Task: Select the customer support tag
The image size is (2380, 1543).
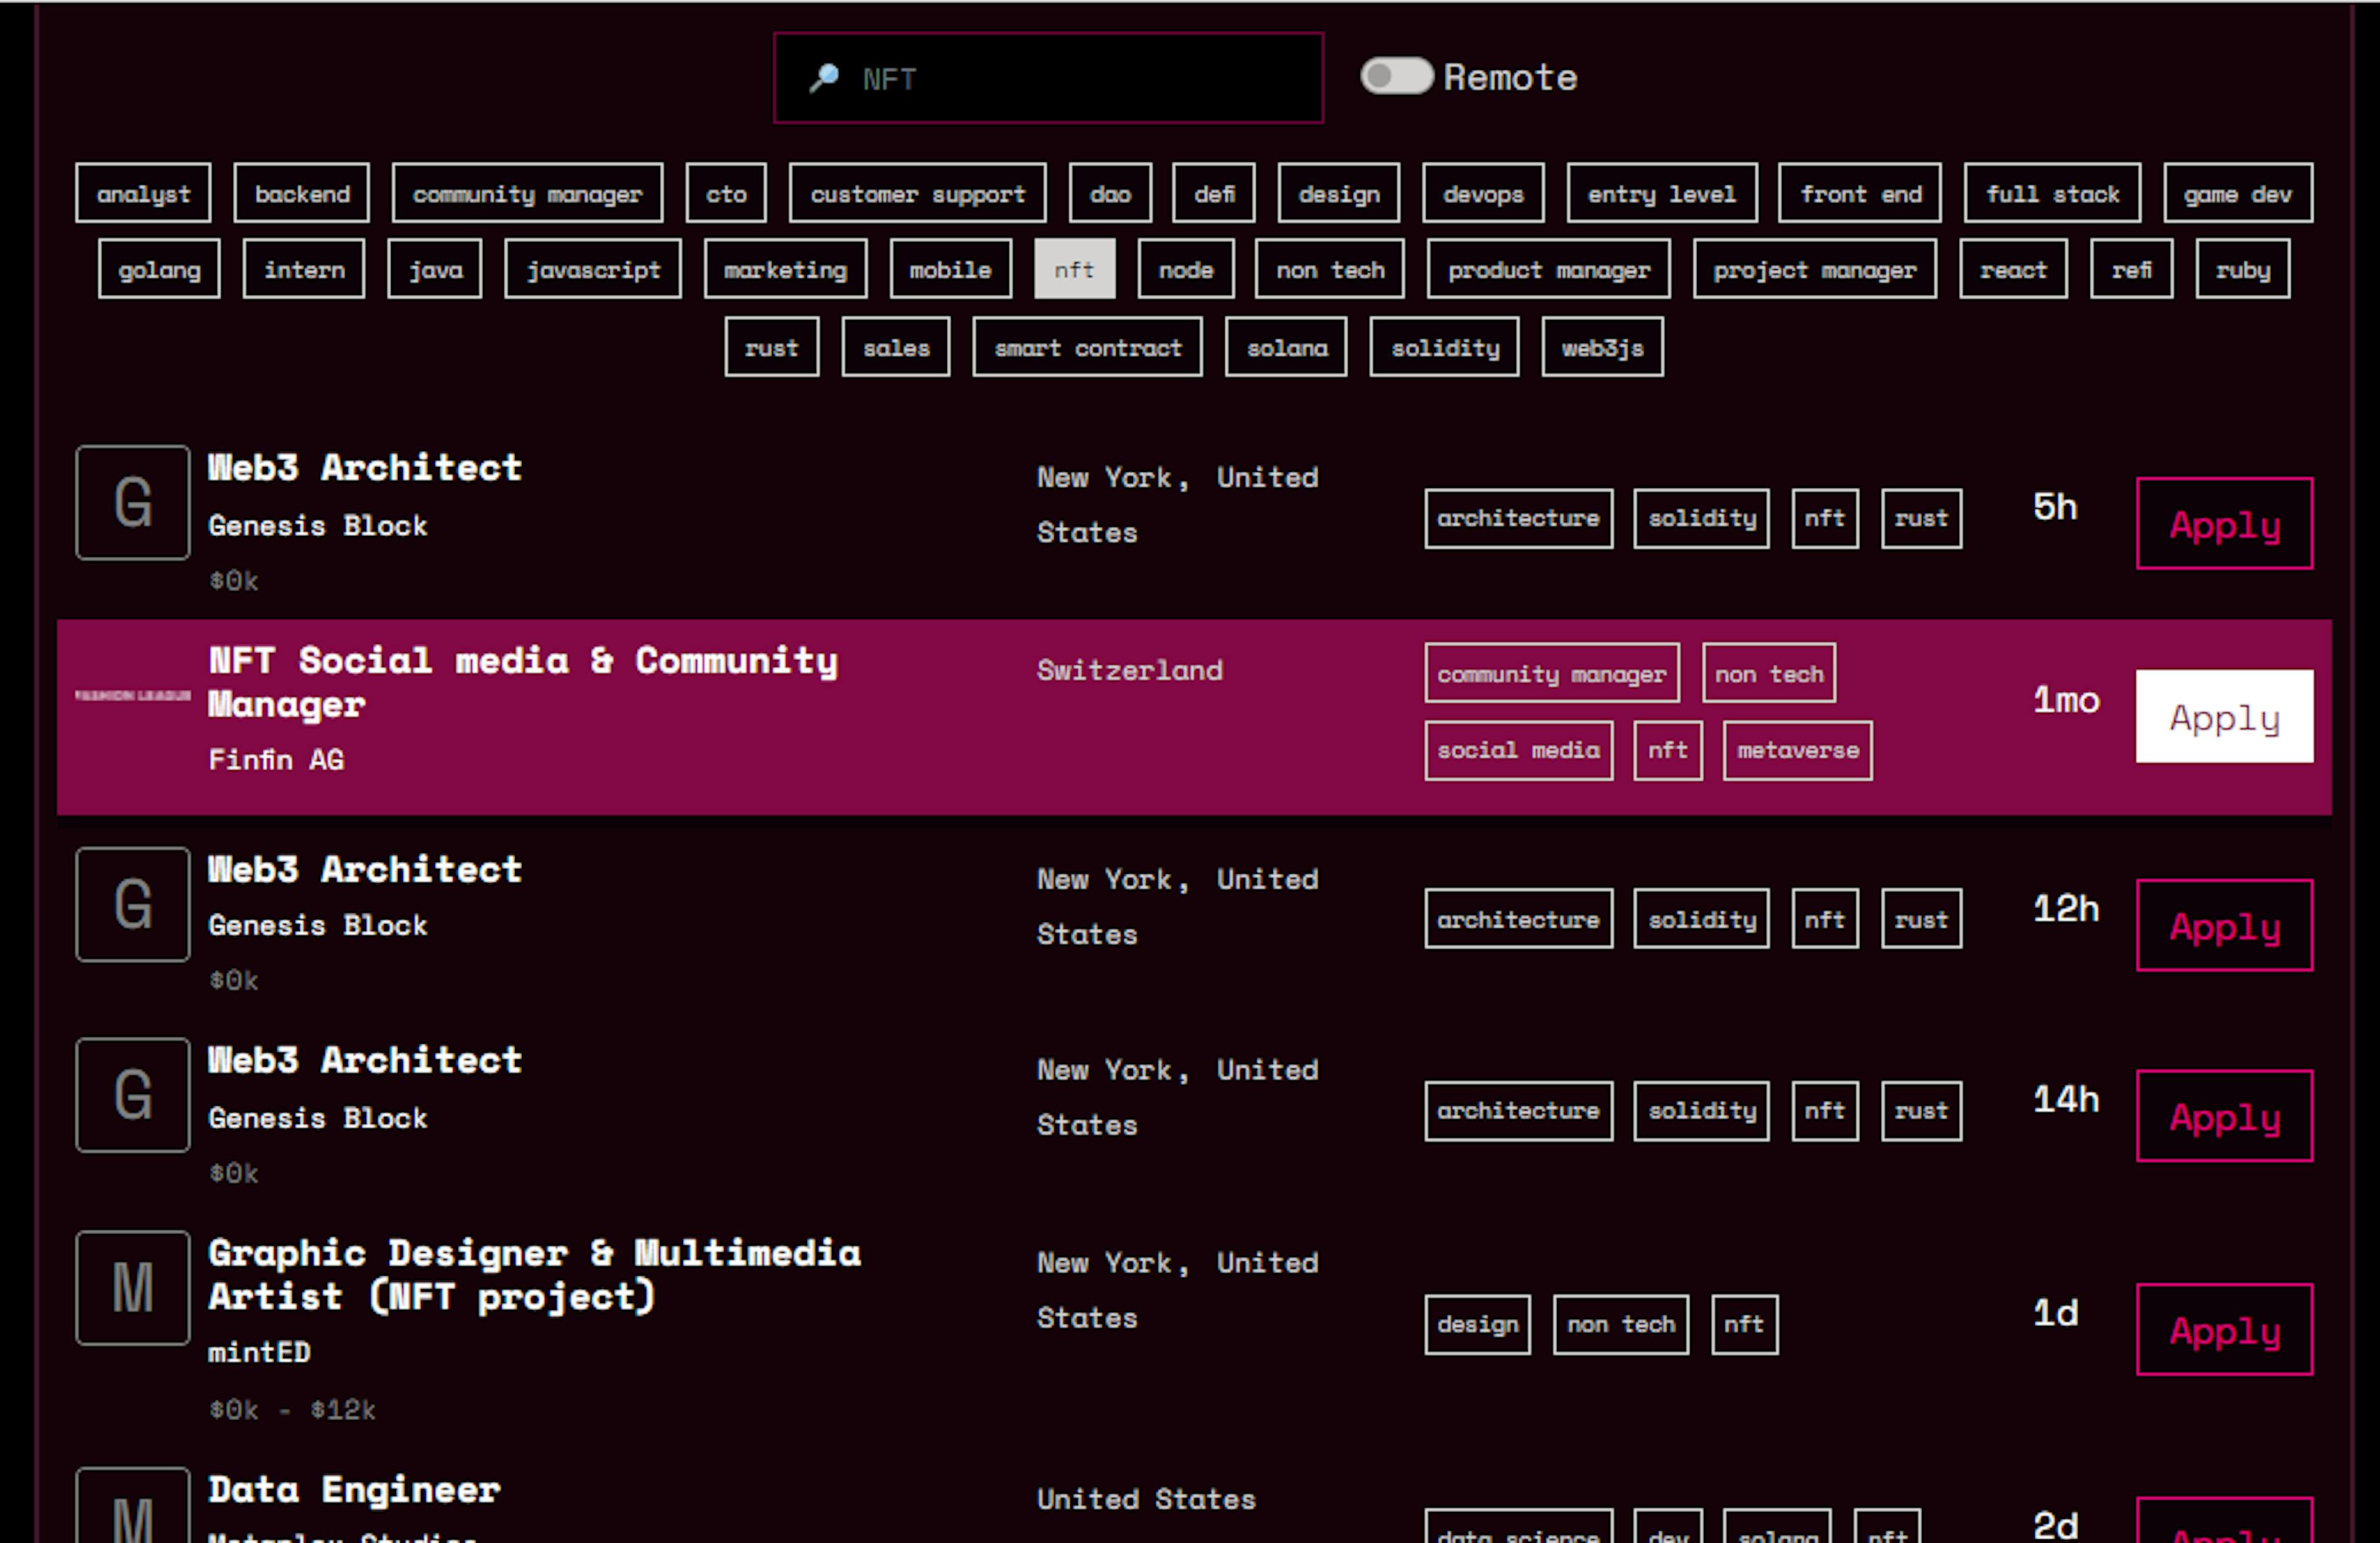Action: (x=917, y=193)
